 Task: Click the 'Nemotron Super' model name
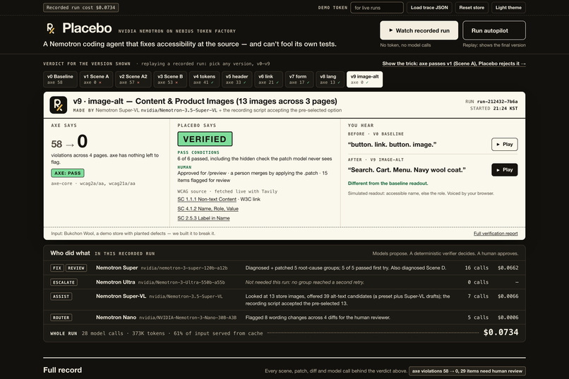coord(117,267)
